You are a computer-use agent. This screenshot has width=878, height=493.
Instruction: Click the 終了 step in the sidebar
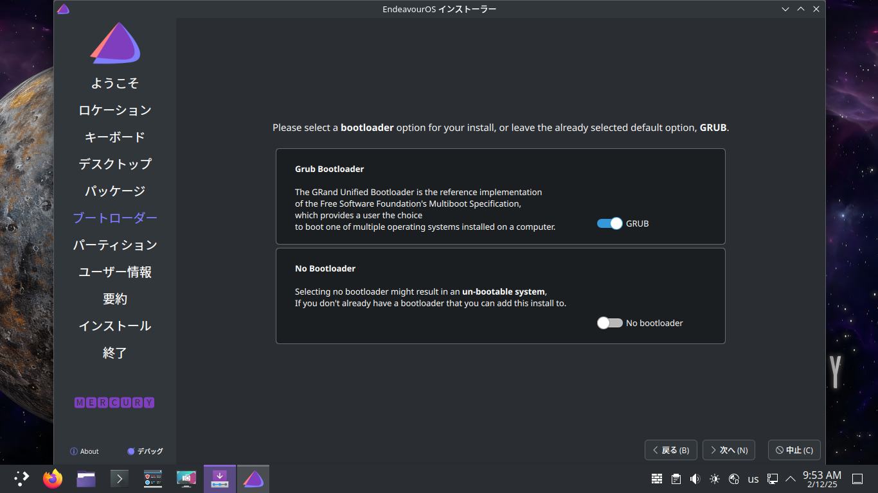tap(115, 352)
